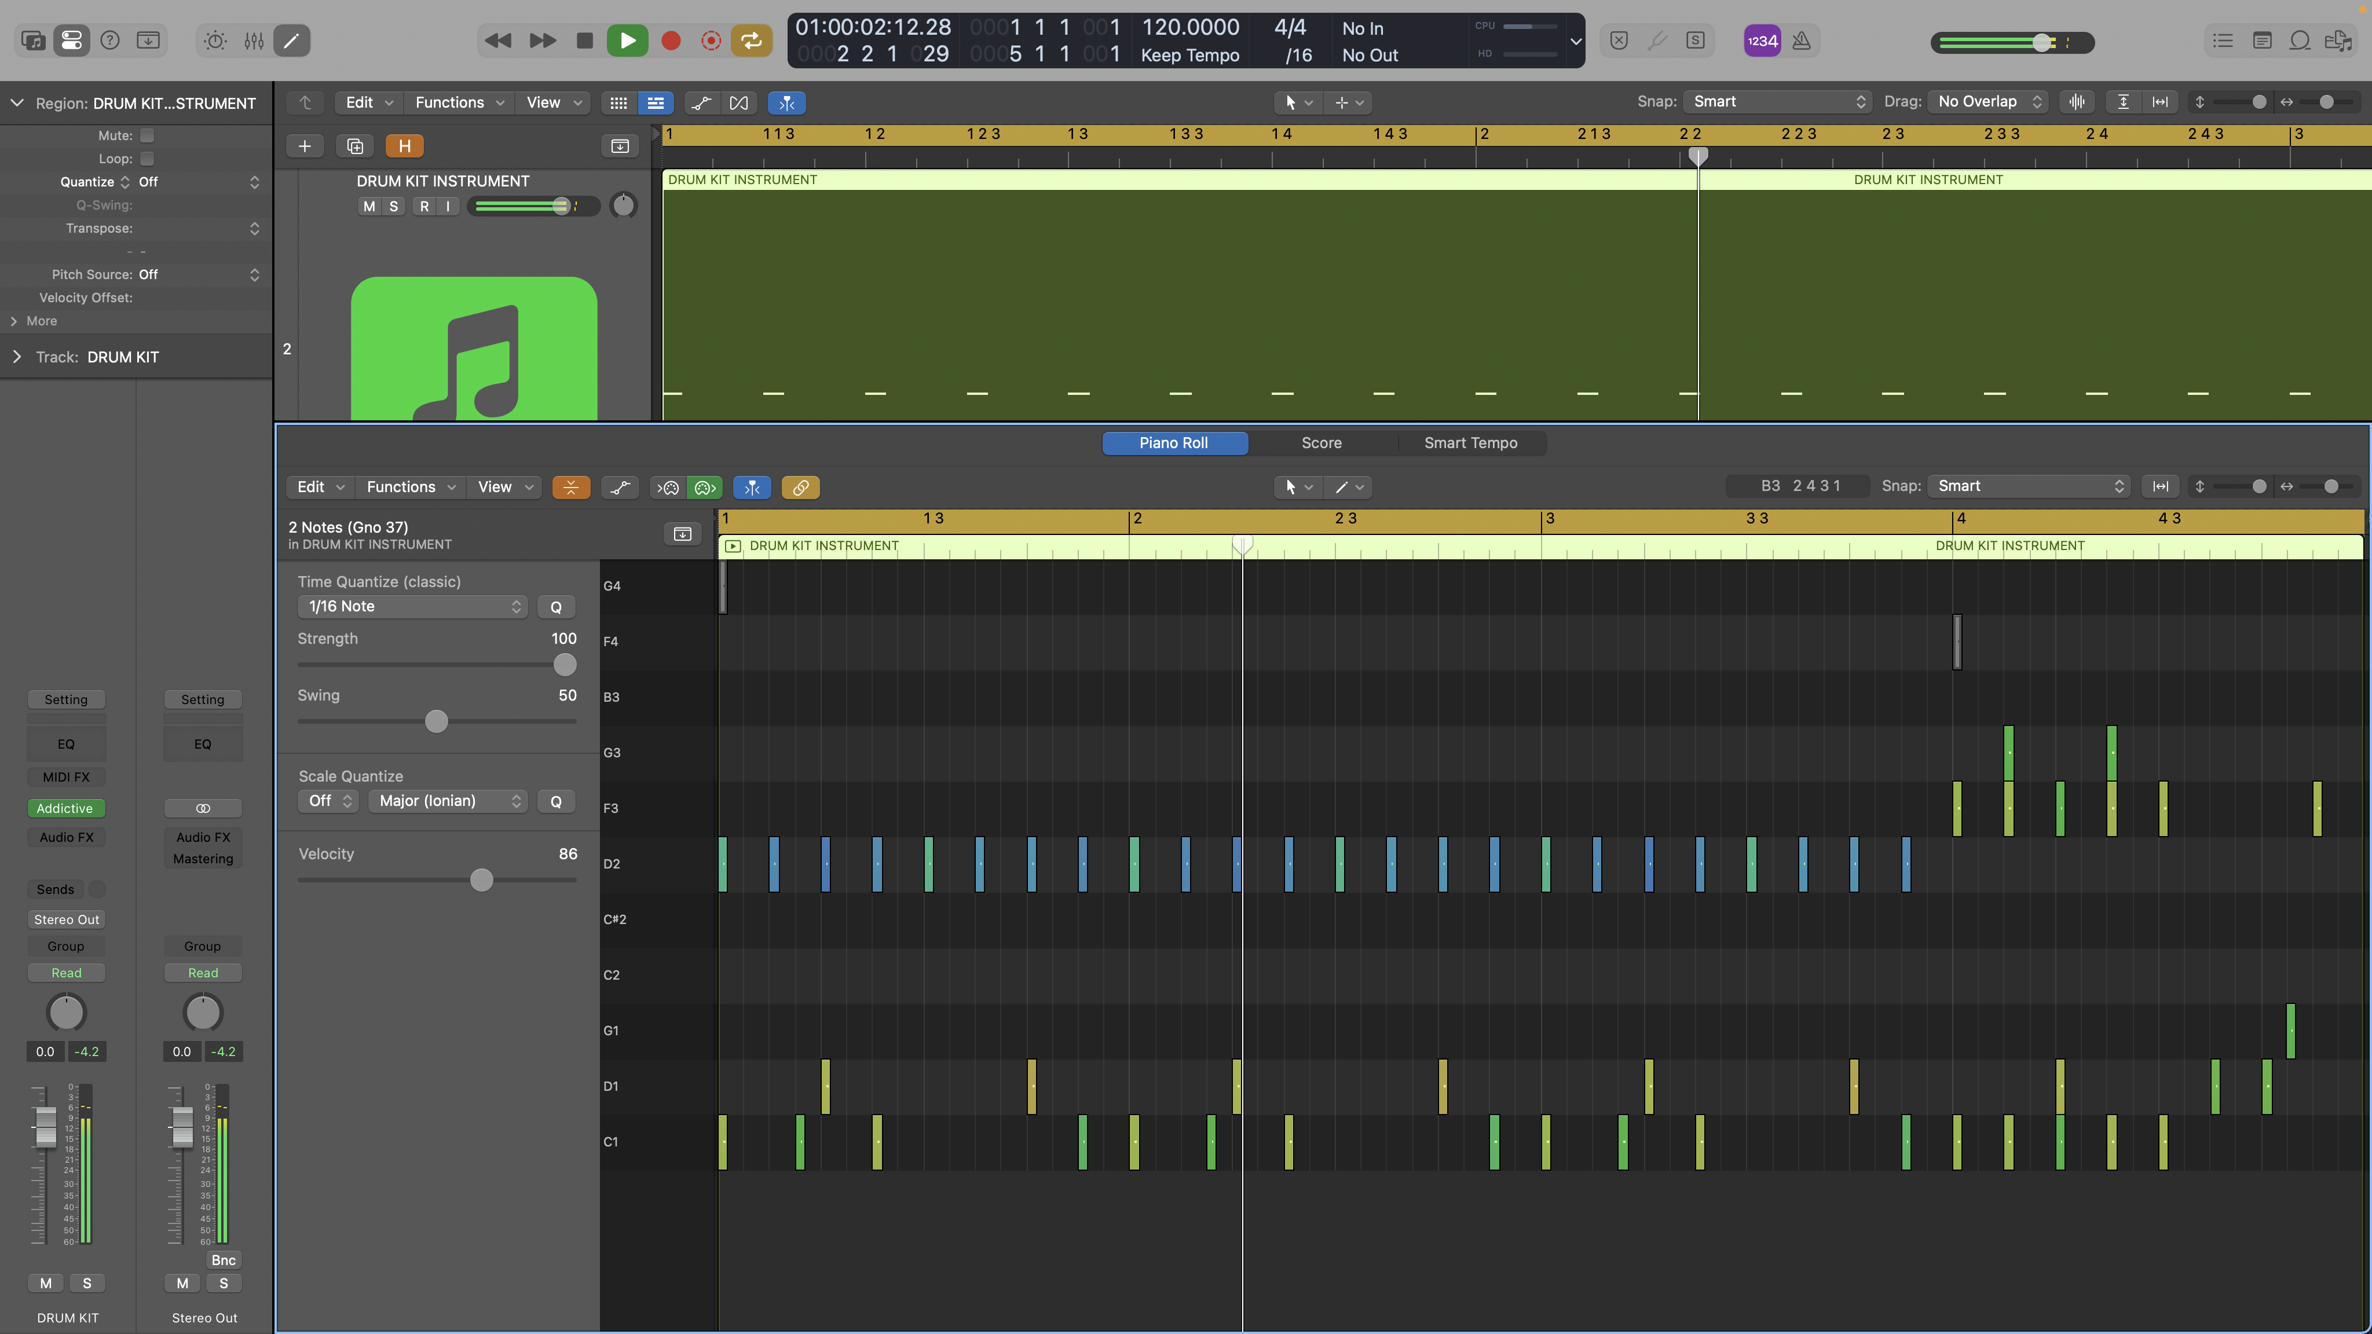Click tempo value 120.0000 in LCD
Screen dimensions: 2372x1334
tap(1189, 27)
